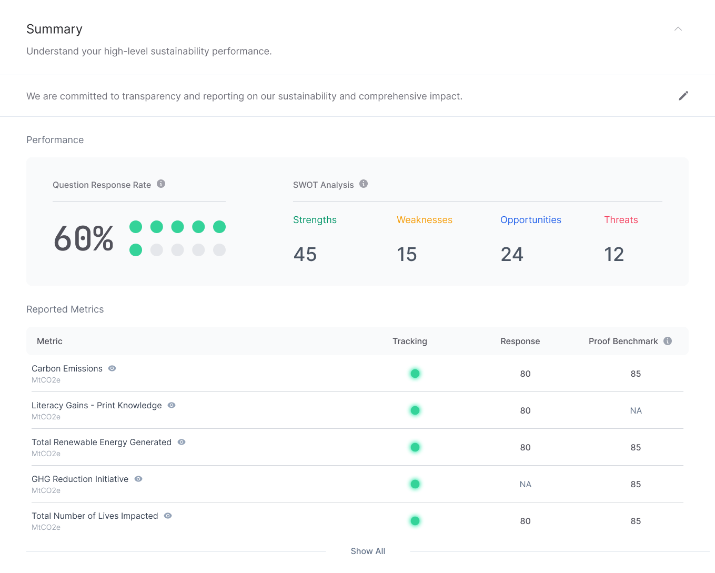Toggle visibility eye for Carbon Emissions
Screen dimensions: 715x573
tap(112, 368)
